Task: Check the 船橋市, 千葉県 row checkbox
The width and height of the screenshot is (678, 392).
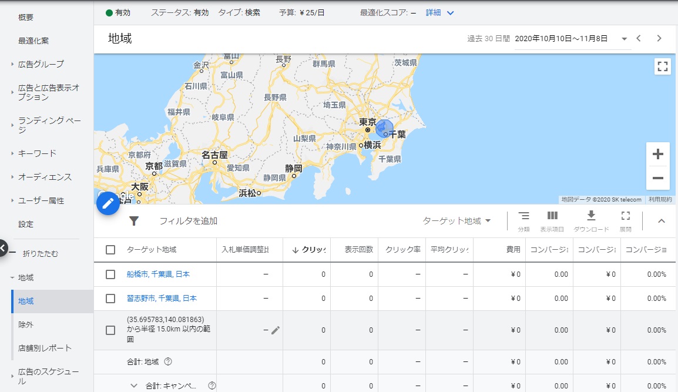Action: tap(110, 274)
